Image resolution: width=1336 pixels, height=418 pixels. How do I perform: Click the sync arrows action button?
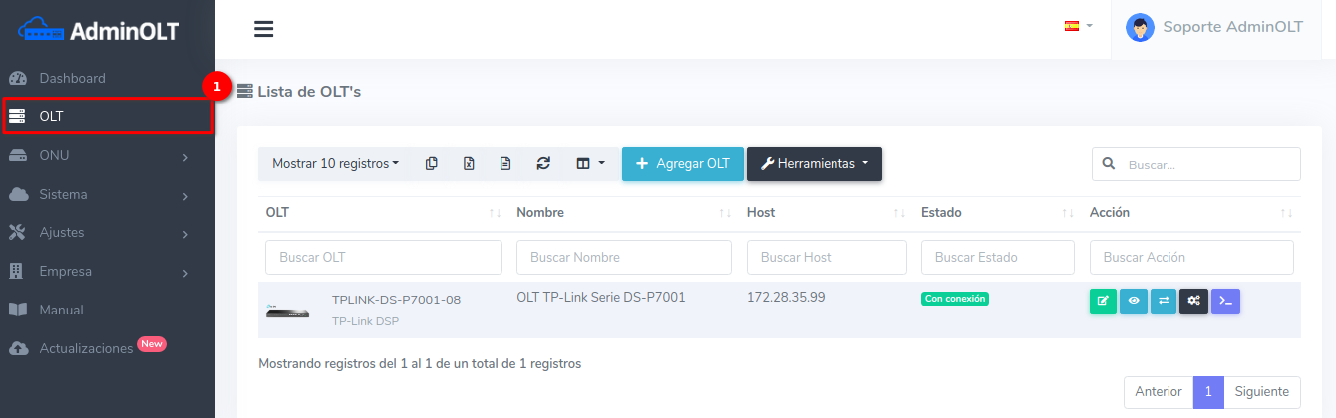pos(1164,300)
